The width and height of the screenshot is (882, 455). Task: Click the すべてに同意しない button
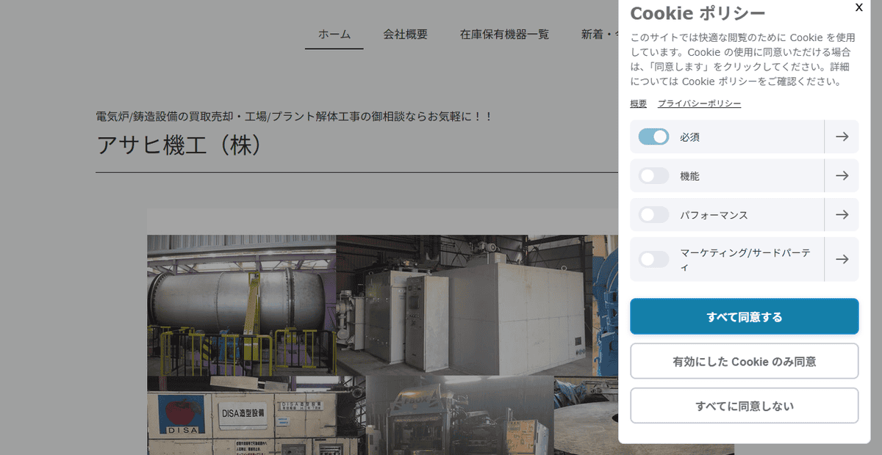coord(744,405)
